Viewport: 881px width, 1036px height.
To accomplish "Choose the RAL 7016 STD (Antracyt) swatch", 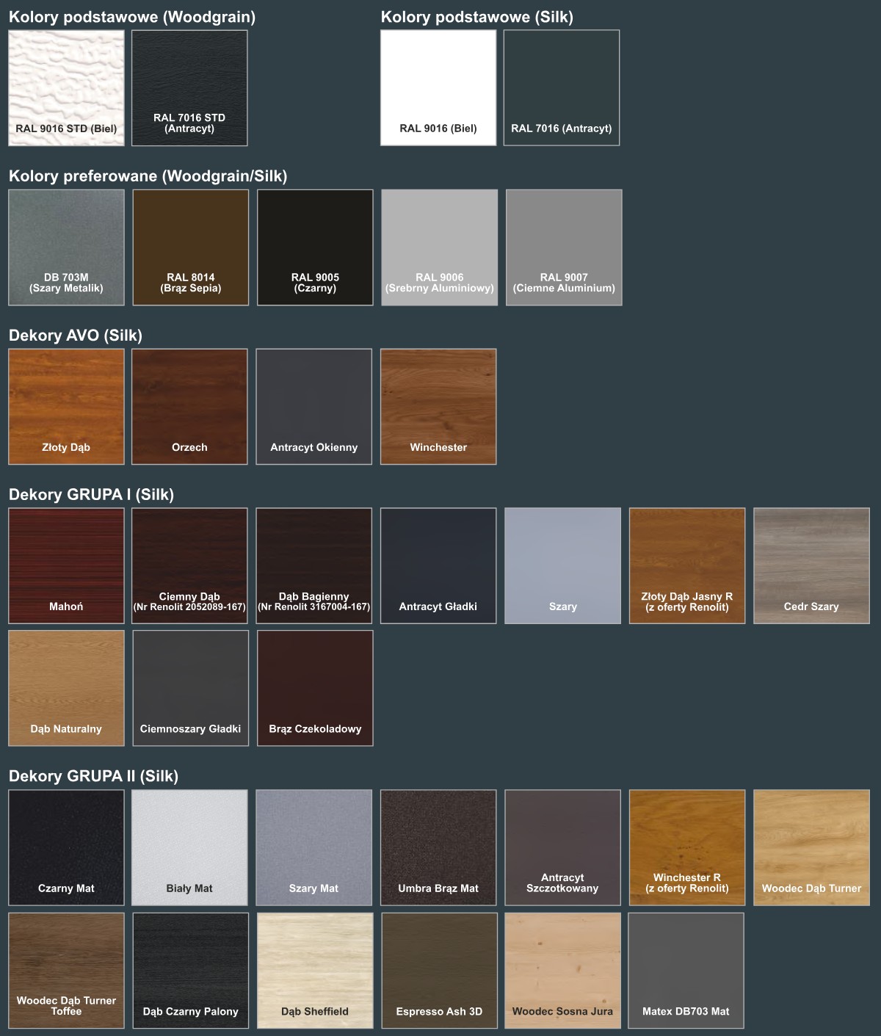I will pos(189,87).
